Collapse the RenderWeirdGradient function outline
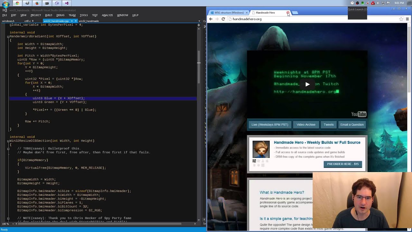Viewport: 412px width, 232px height. tap(8, 36)
